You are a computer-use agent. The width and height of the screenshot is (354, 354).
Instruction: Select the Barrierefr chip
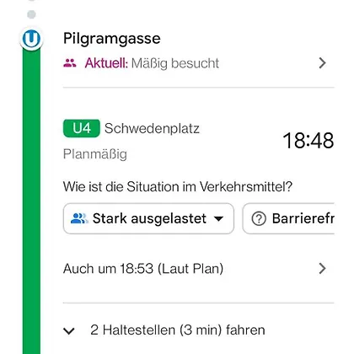288,218
